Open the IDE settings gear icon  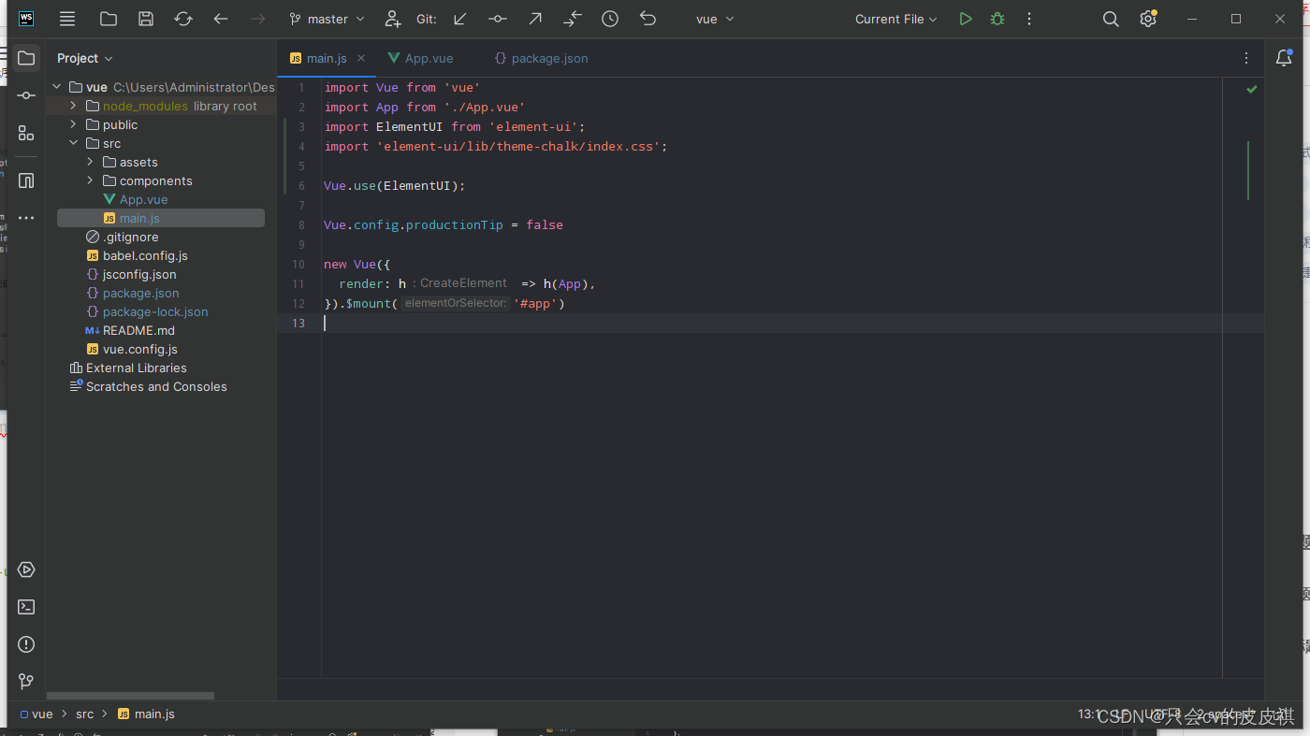1148,19
